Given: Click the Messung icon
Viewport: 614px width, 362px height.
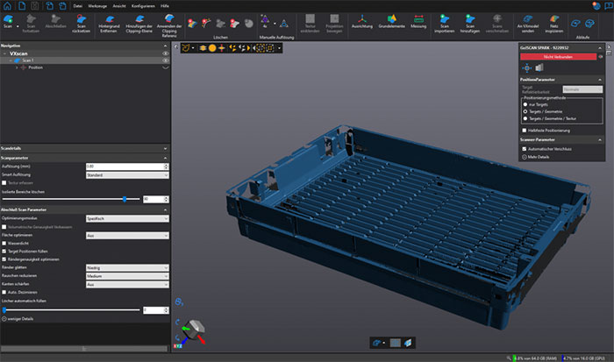Looking at the screenshot, I should (x=418, y=22).
